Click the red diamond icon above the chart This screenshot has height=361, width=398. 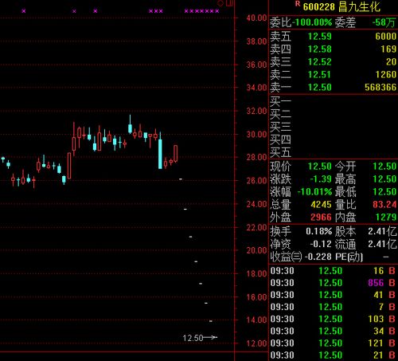[220, 3]
